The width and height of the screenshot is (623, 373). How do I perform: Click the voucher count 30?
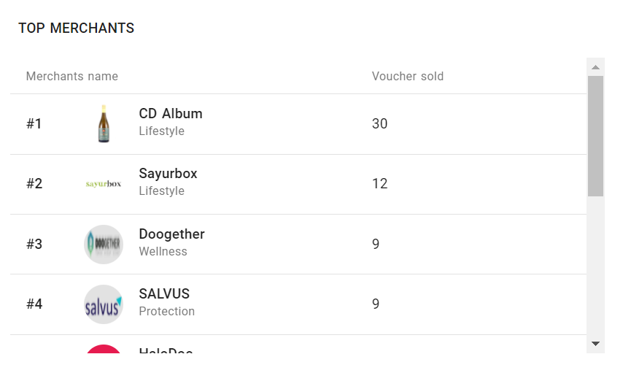click(x=379, y=124)
